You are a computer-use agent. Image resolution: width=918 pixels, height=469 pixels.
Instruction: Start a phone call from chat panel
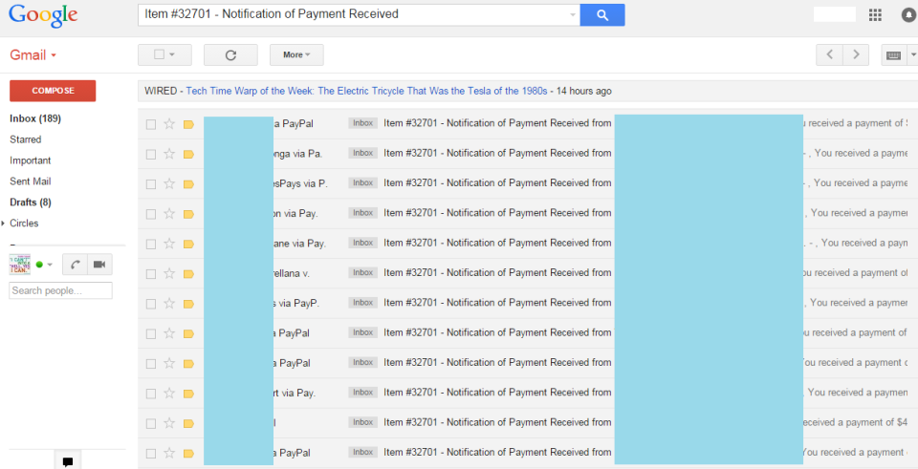pos(75,265)
